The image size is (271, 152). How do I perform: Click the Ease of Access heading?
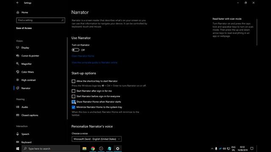tap(24, 28)
